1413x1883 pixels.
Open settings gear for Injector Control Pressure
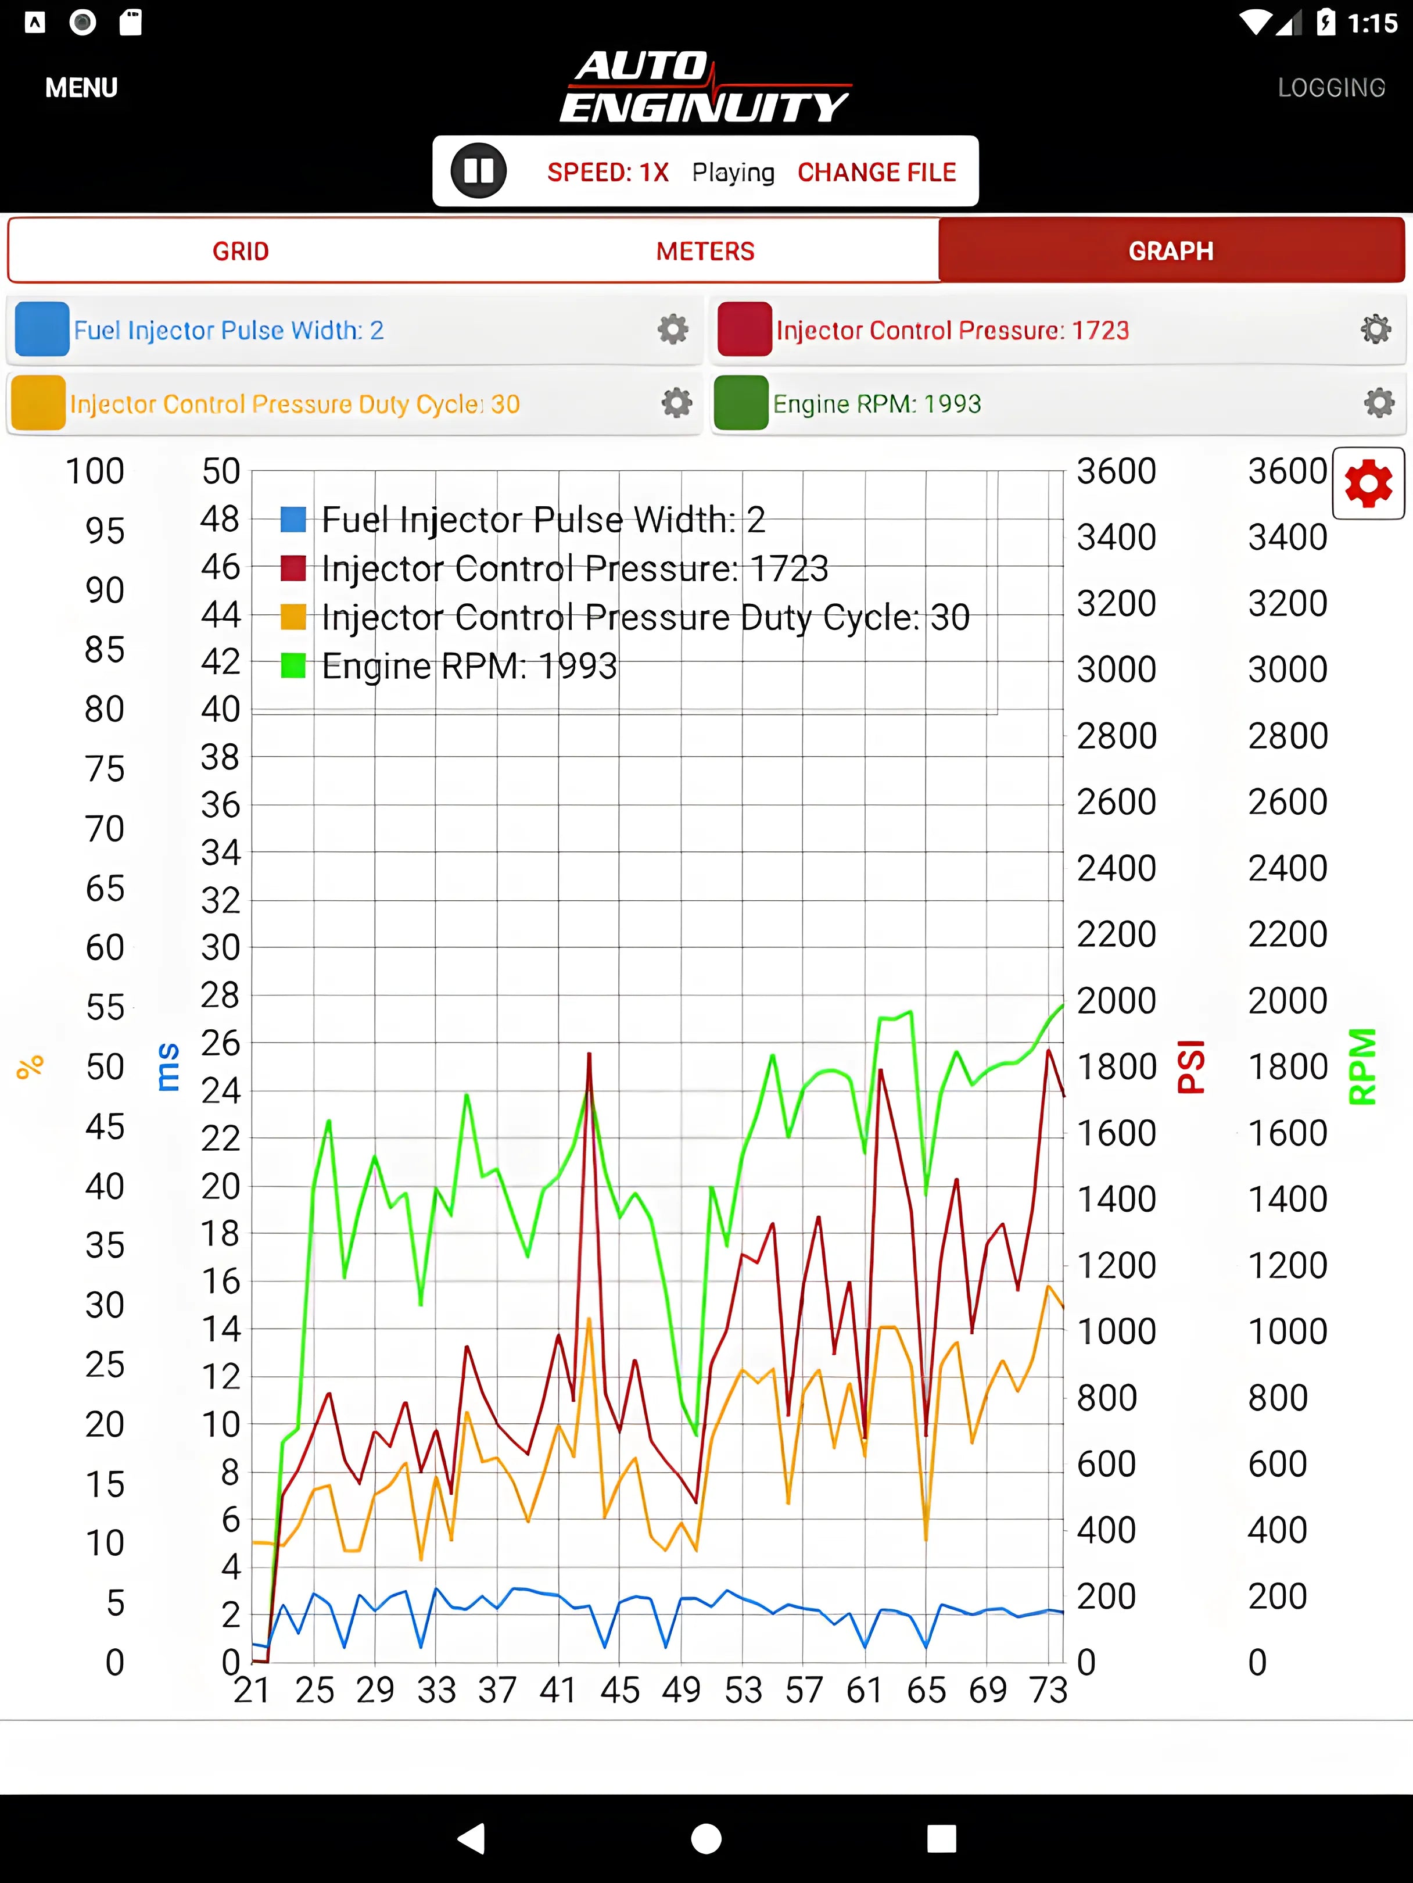coord(1376,330)
